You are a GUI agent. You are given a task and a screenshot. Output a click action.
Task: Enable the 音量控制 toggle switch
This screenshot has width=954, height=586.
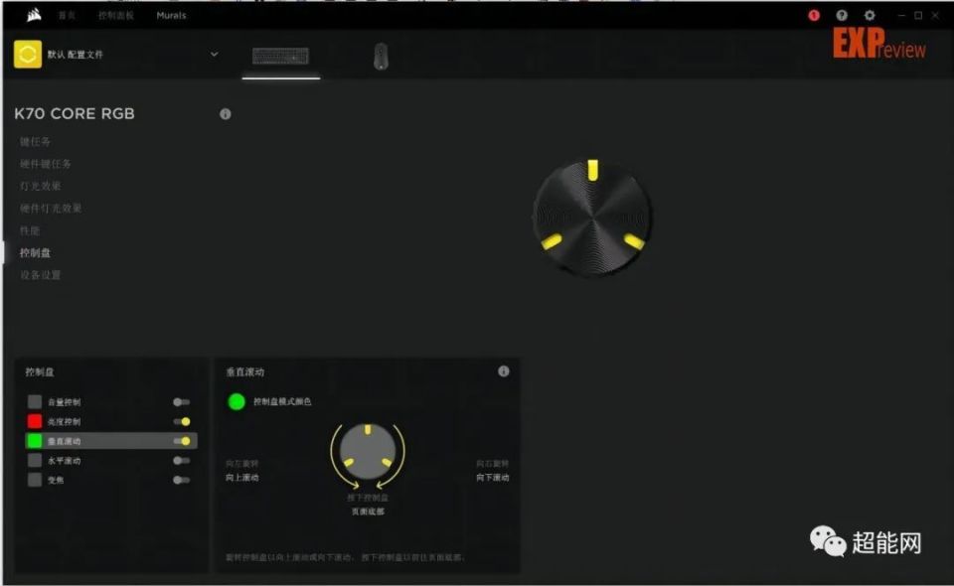[181, 402]
